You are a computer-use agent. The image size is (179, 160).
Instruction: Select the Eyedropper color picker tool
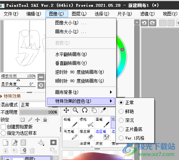click(x=103, y=110)
